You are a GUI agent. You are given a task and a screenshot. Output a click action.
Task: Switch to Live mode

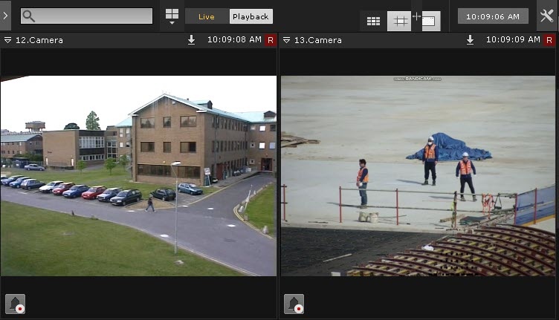click(207, 17)
